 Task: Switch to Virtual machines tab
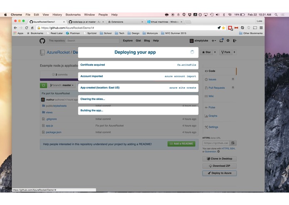pyautogui.click(x=165, y=22)
